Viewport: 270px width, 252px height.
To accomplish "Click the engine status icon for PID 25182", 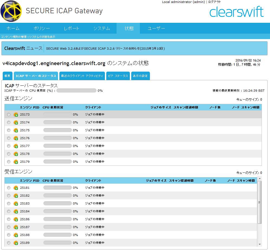I will tap(16, 196).
